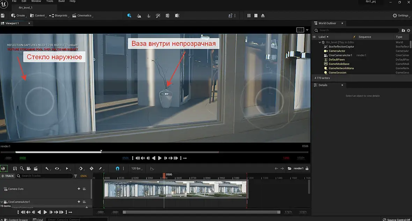412x221 pixels.
Task: Open the Build menu
Action: coord(61,1)
